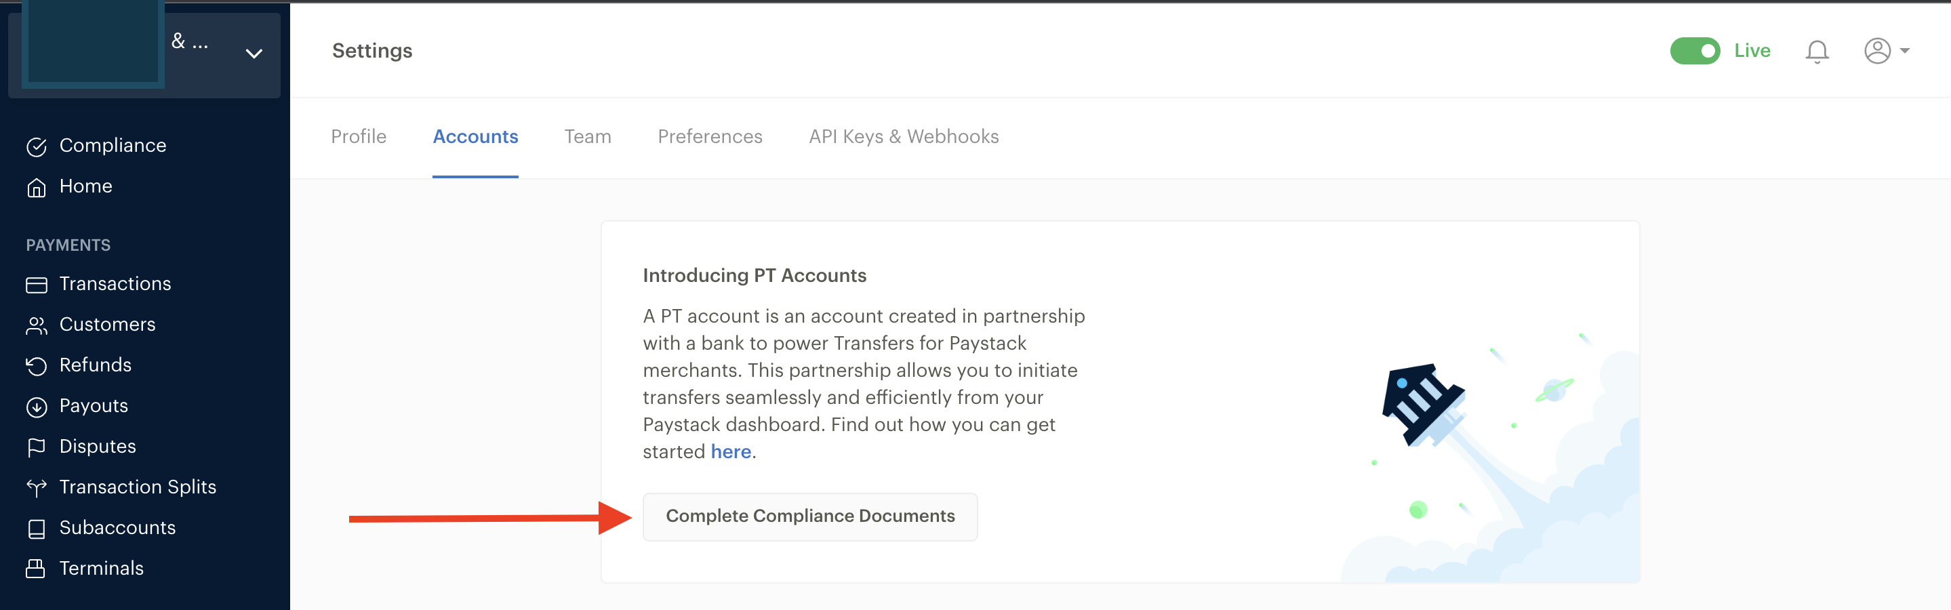This screenshot has height=610, width=1951.
Task: Open notifications bell icon
Action: click(x=1817, y=52)
